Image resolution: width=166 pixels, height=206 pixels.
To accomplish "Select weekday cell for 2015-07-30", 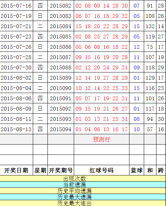I will click(40, 67).
